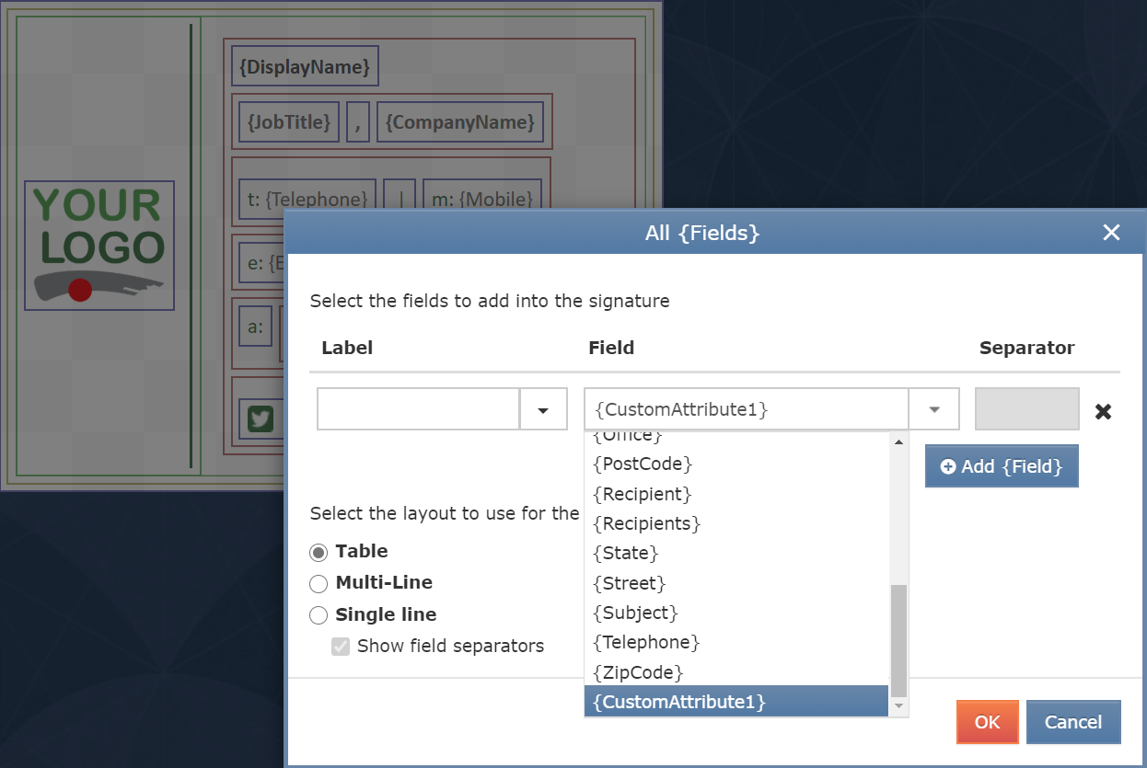Image resolution: width=1147 pixels, height=768 pixels.
Task: Pick {ZipCode} in the dropdown list
Action: pyautogui.click(x=638, y=672)
